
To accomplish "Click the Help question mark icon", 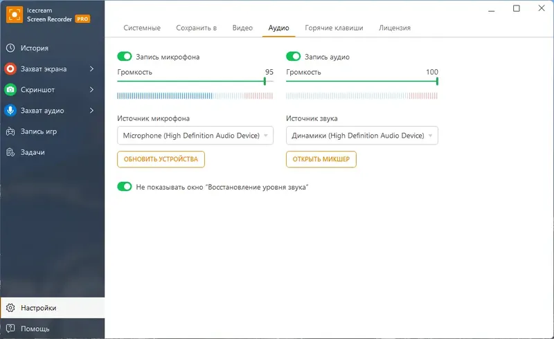I will coord(10,329).
